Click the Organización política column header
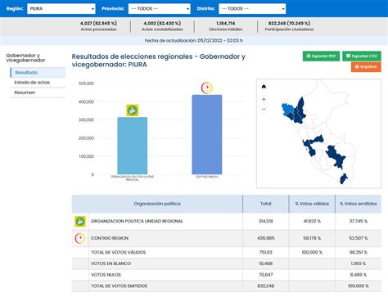Viewport: 388px width, 297px height. pyautogui.click(x=157, y=204)
